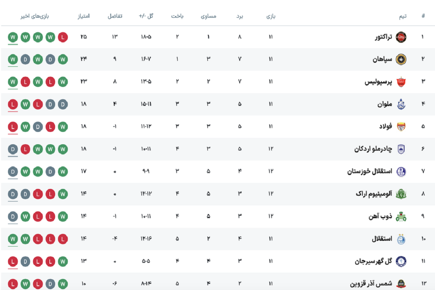435x290 pixels.
Task: Select the Malavan club emblem
Action: tap(401, 104)
